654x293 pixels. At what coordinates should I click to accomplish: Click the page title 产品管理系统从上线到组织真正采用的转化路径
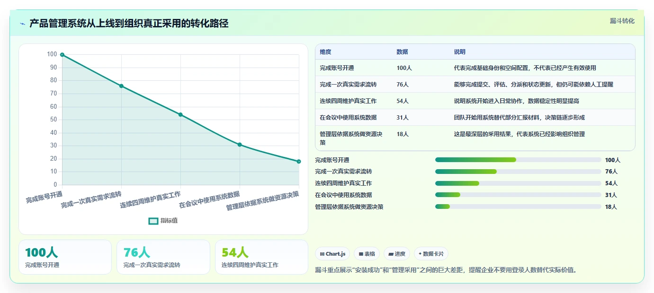pos(129,24)
